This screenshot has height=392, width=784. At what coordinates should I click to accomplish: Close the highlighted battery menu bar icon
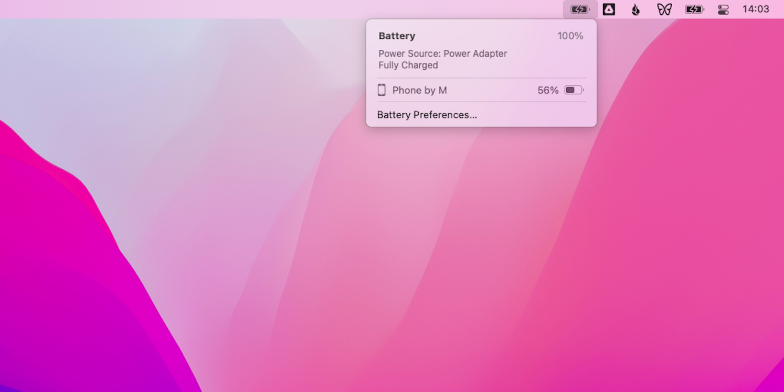click(x=580, y=9)
